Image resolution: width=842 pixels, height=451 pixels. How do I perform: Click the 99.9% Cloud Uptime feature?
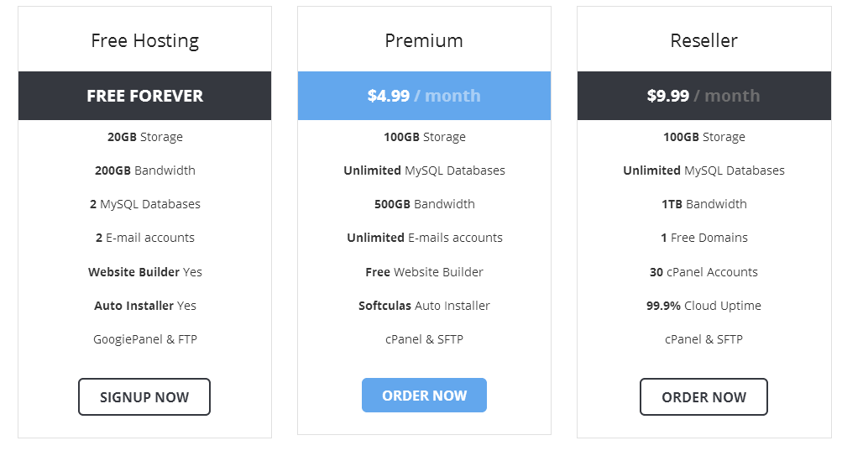click(703, 306)
